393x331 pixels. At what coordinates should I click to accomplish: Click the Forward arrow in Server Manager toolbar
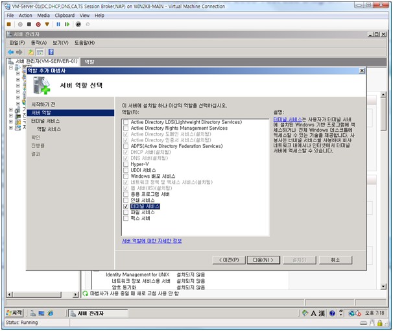19,52
